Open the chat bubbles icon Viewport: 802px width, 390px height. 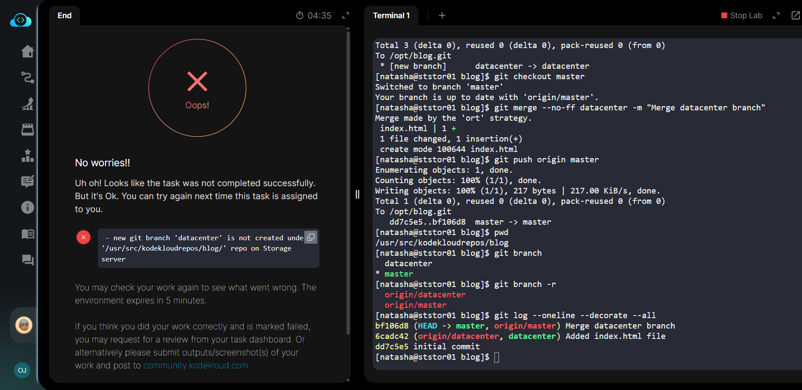coord(27,260)
